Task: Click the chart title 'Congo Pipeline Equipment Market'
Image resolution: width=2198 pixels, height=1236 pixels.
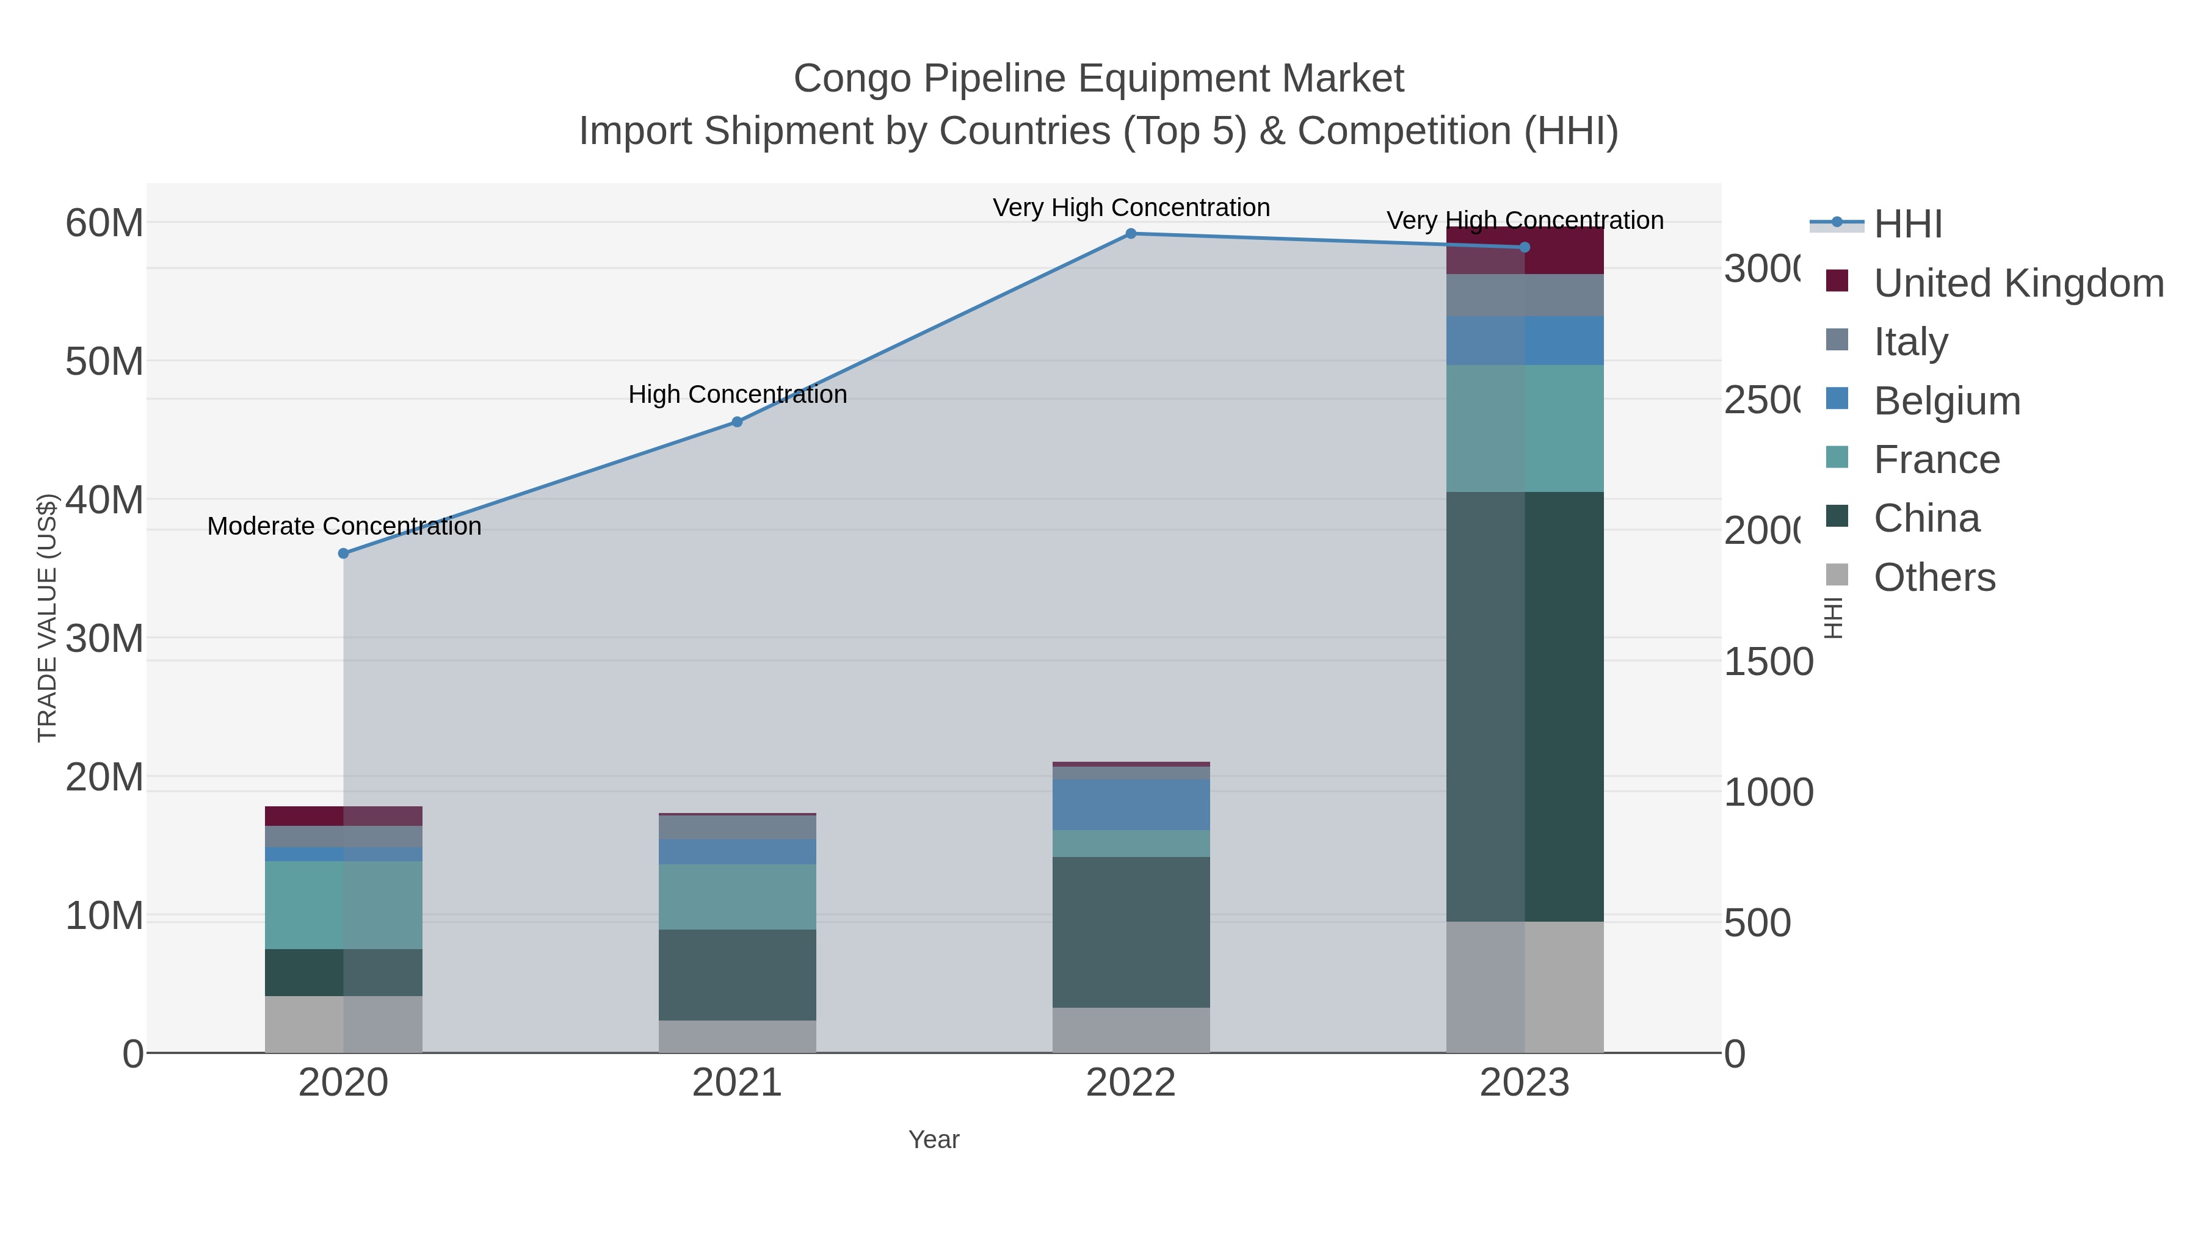Action: click(x=1099, y=79)
